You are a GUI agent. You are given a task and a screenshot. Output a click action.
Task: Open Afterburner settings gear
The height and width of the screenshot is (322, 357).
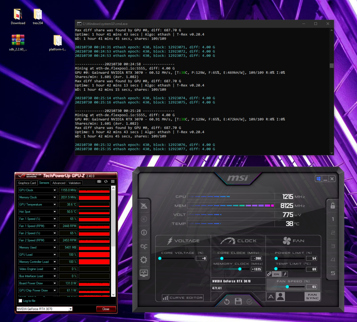click(144, 259)
